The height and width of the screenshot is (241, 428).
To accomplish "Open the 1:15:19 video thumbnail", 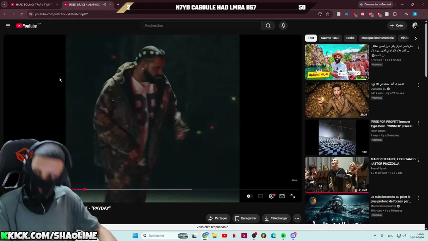I will click(x=337, y=62).
